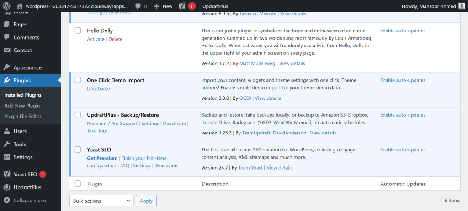The width and height of the screenshot is (468, 211).
Task: Click the Apply button
Action: pyautogui.click(x=146, y=201)
